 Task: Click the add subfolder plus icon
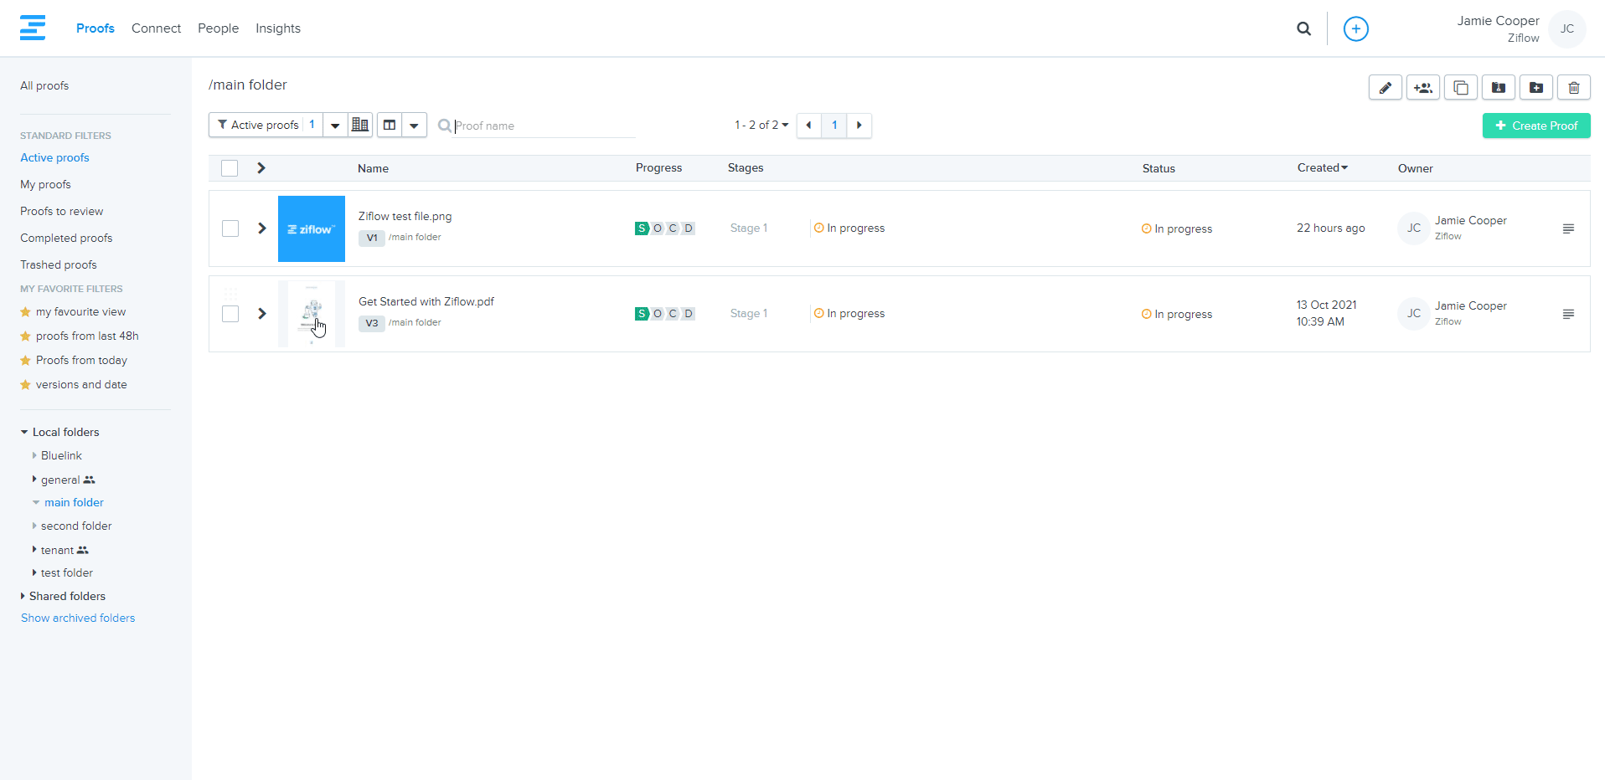tap(1535, 88)
